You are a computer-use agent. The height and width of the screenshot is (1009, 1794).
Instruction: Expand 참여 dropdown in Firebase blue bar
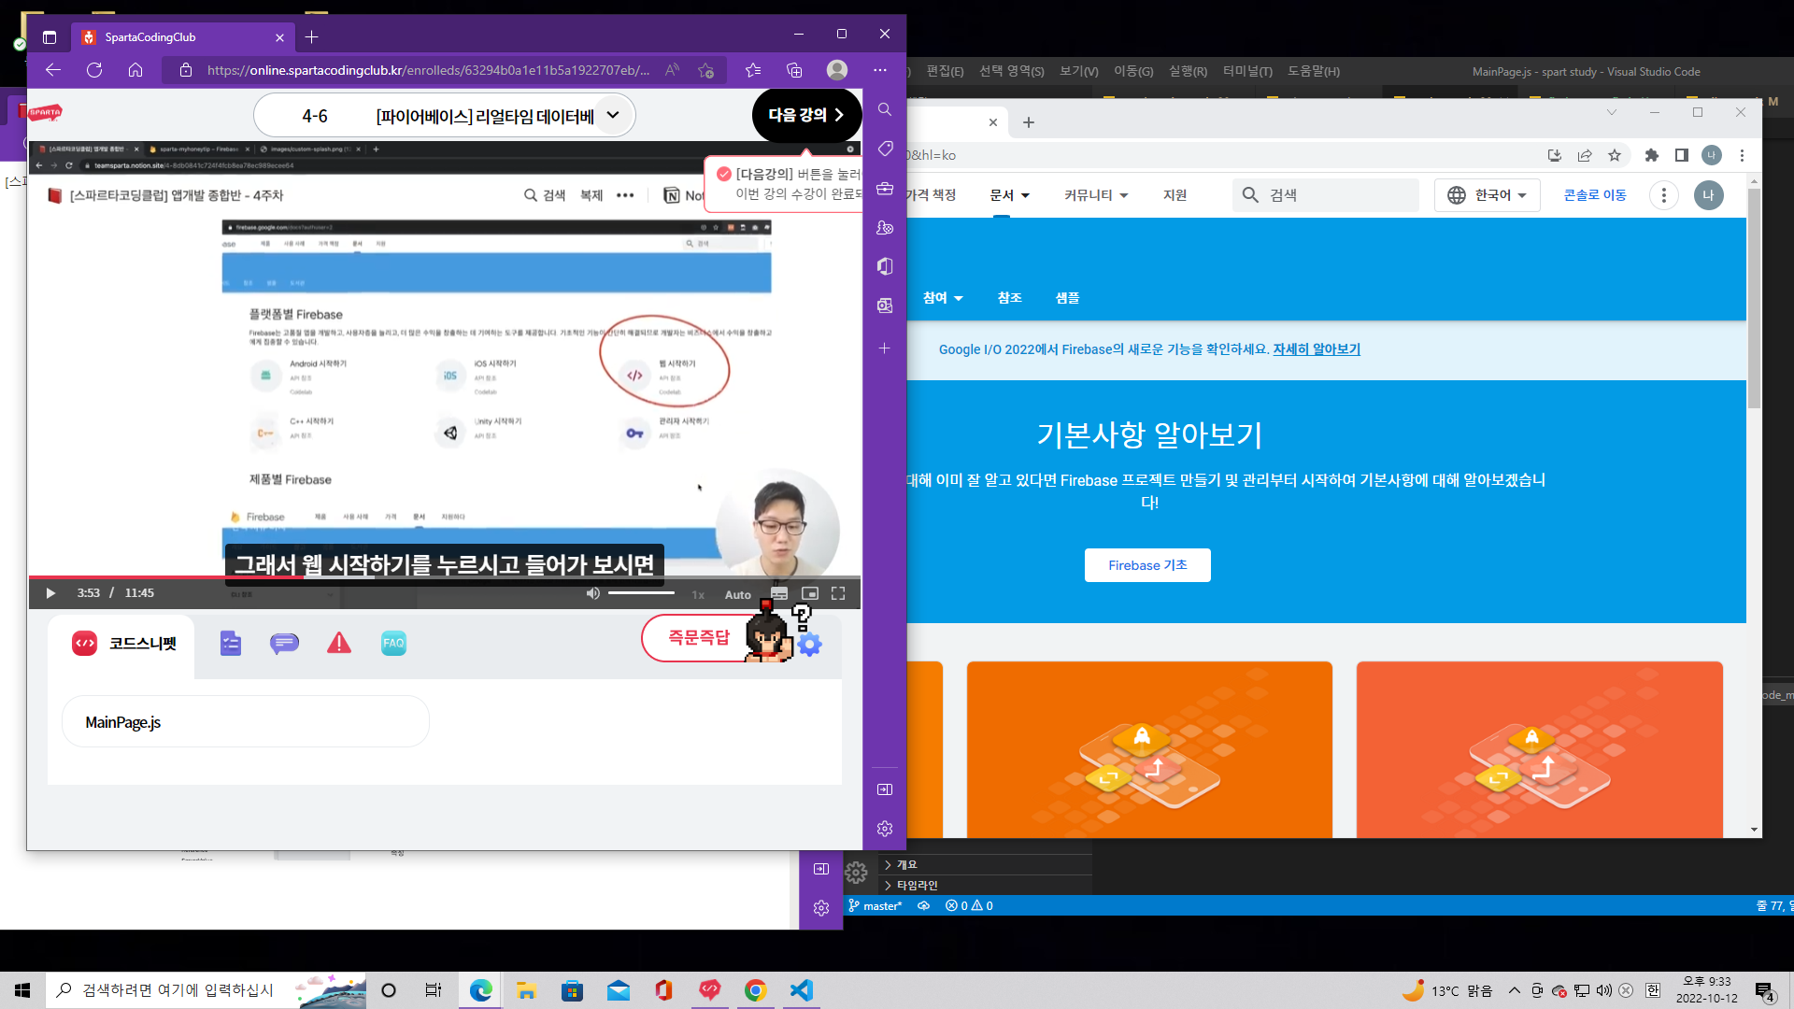942,298
